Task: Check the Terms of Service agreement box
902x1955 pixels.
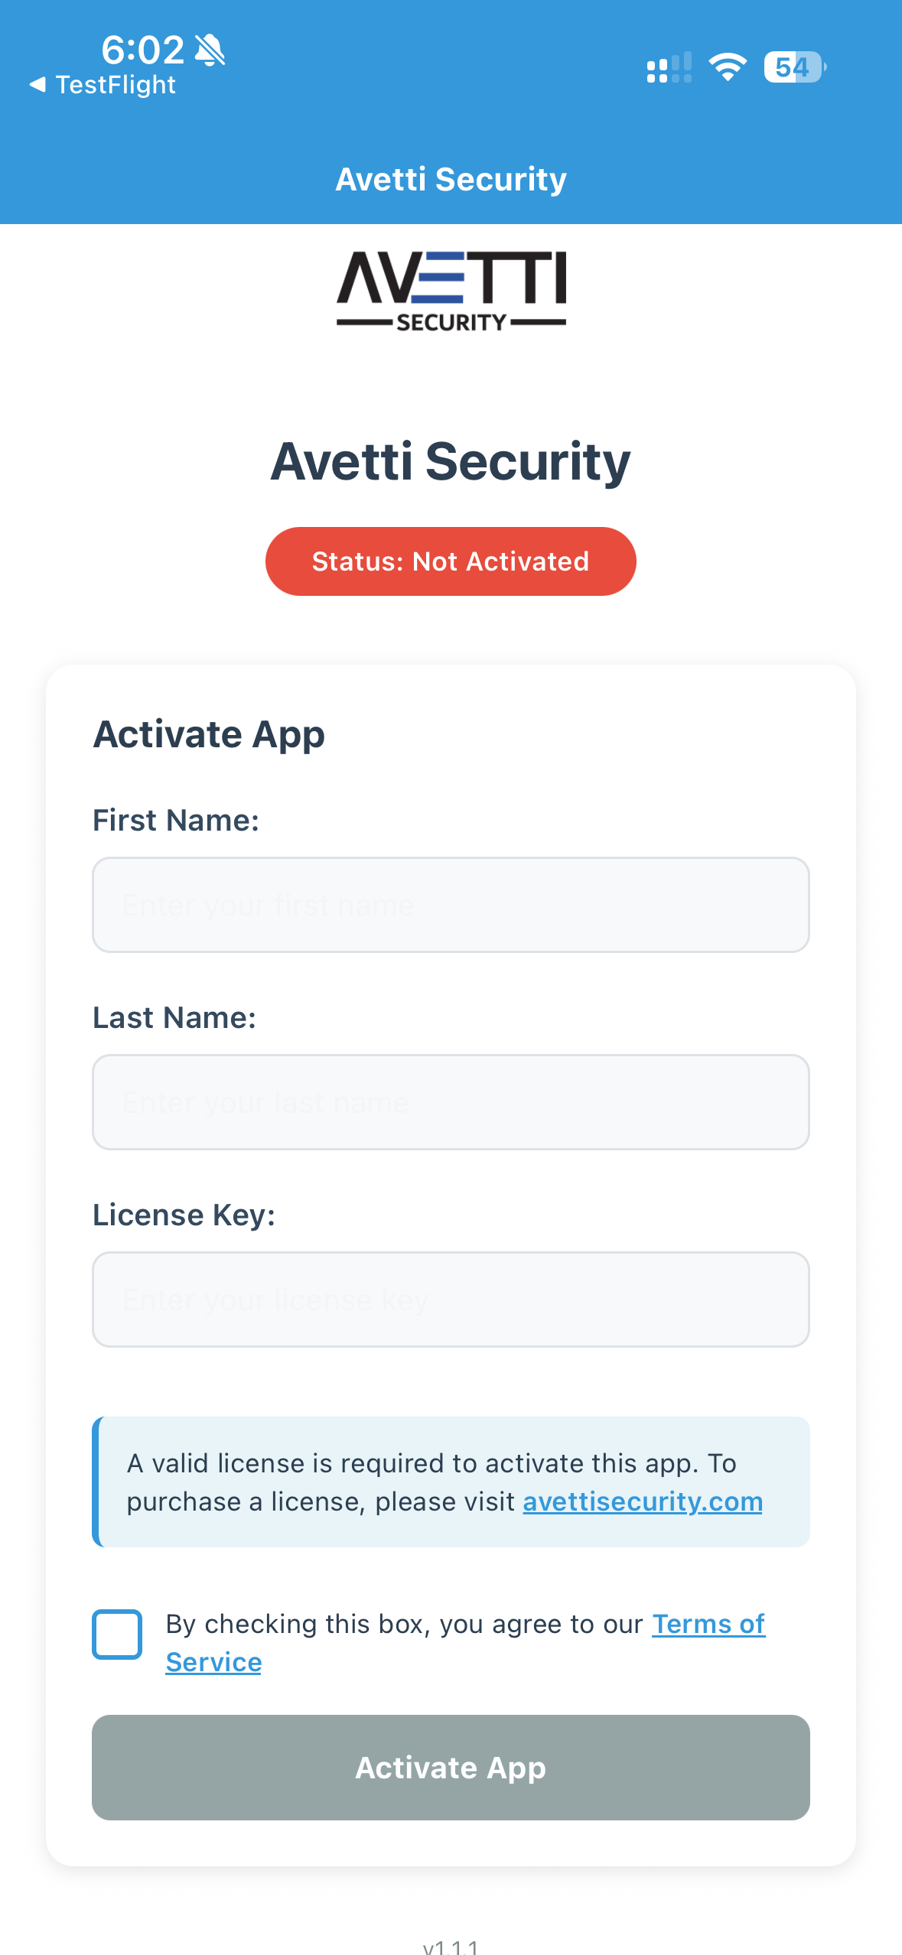Action: pos(117,1635)
